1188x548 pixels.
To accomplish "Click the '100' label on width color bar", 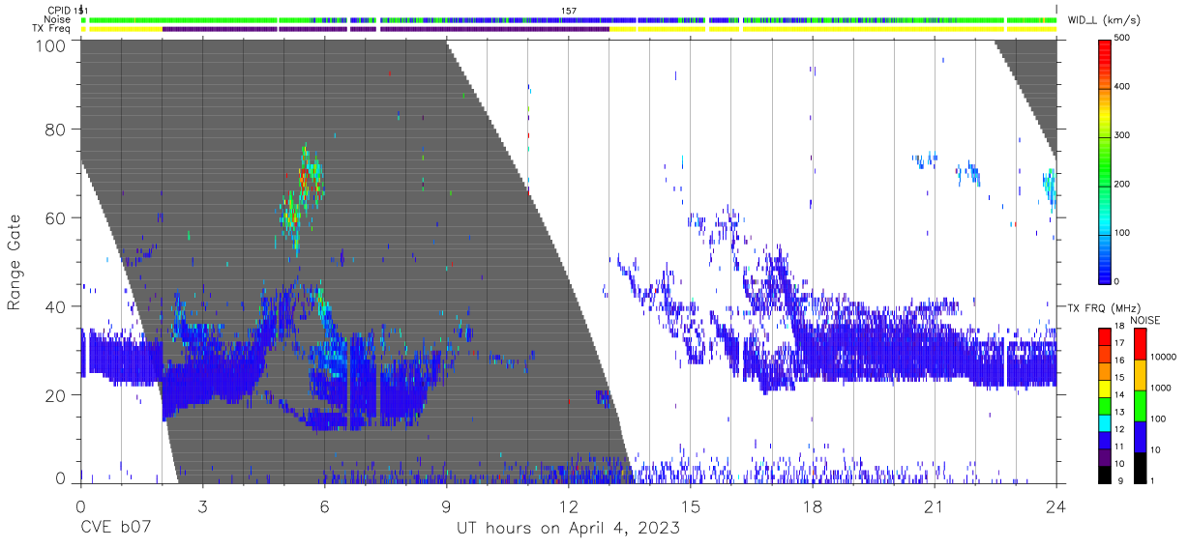I will click(1123, 233).
